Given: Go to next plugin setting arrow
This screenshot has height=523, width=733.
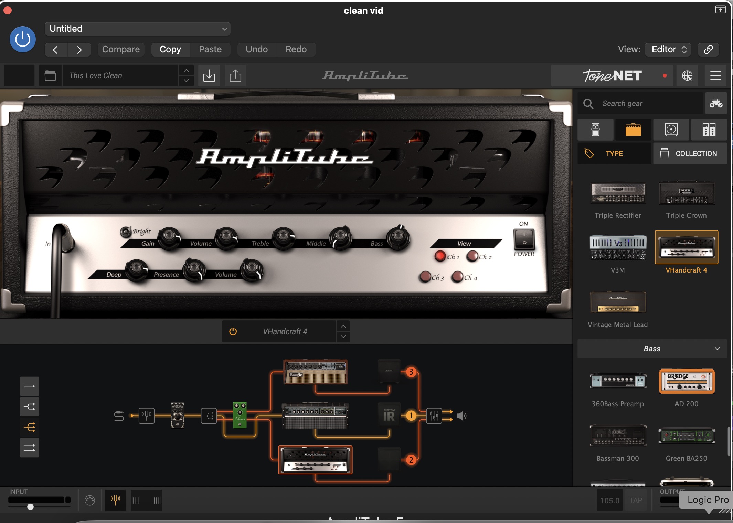Looking at the screenshot, I should tap(79, 50).
